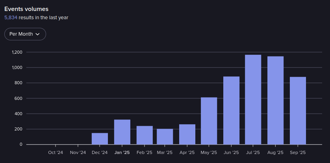The image size is (330, 163).
Task: Click the 1,200 y-axis label
Action: coord(17,52)
